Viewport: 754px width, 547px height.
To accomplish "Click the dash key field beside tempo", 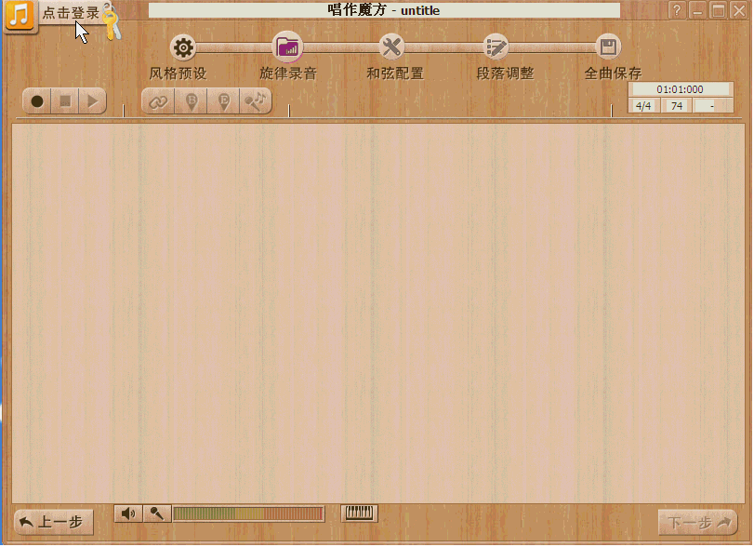I will 712,106.
